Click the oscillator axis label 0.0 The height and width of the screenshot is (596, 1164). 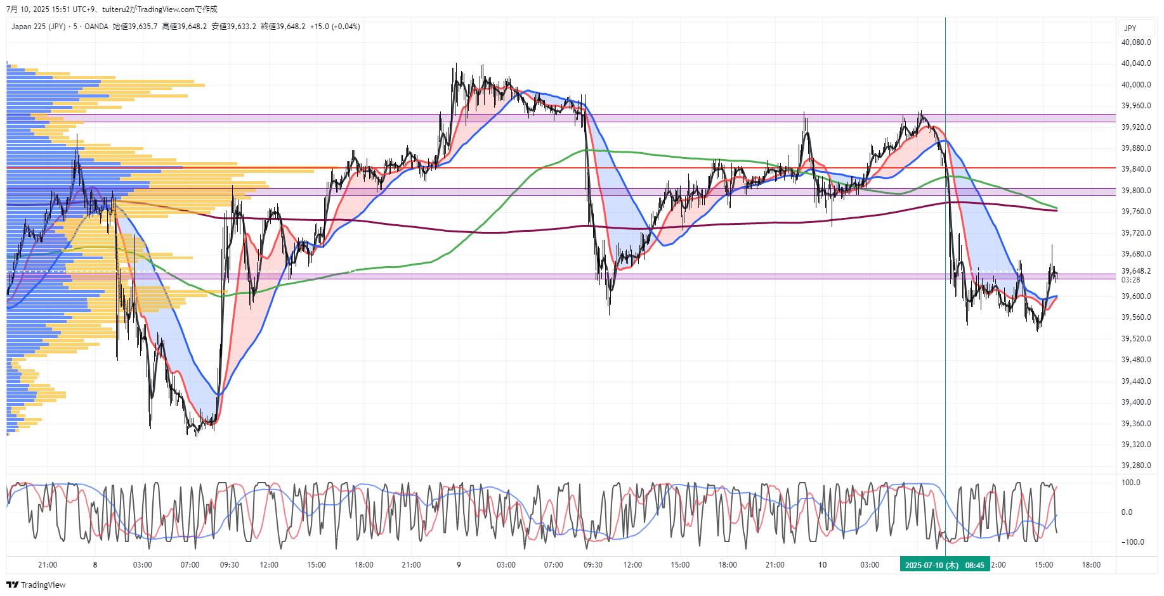point(1127,512)
